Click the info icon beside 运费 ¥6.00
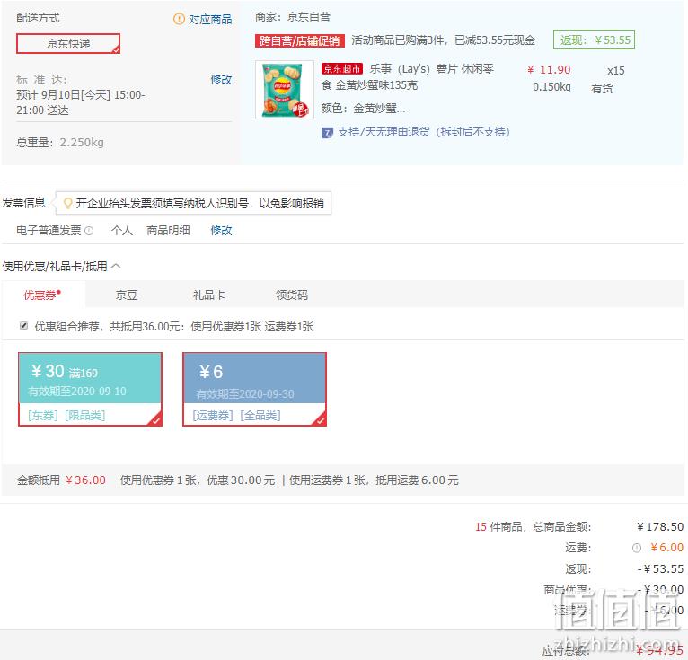 (x=637, y=548)
